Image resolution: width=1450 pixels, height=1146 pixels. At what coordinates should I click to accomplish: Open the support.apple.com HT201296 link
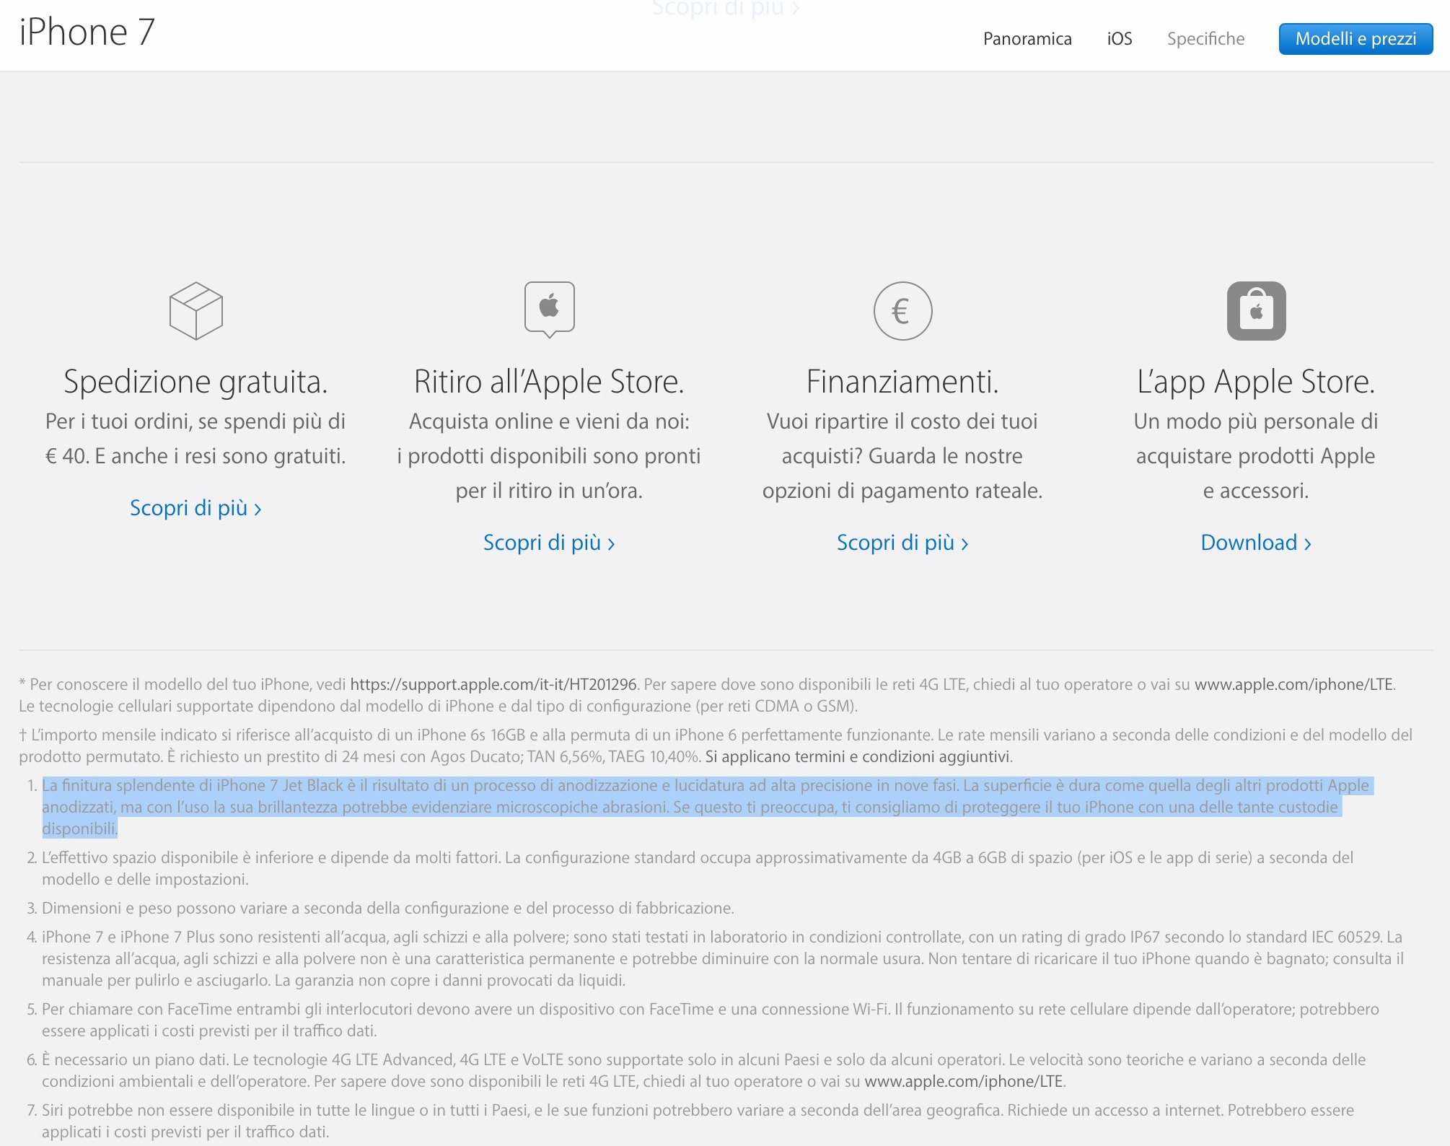coord(493,684)
